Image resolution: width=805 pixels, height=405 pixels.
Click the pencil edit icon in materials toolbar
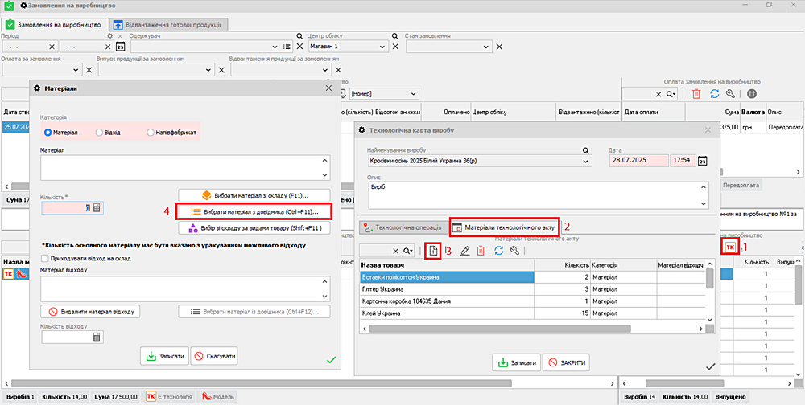[464, 251]
